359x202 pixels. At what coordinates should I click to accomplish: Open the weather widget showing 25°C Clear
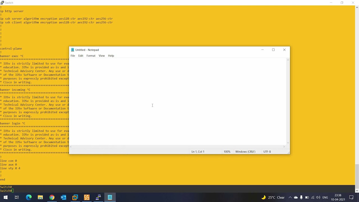[273, 198]
